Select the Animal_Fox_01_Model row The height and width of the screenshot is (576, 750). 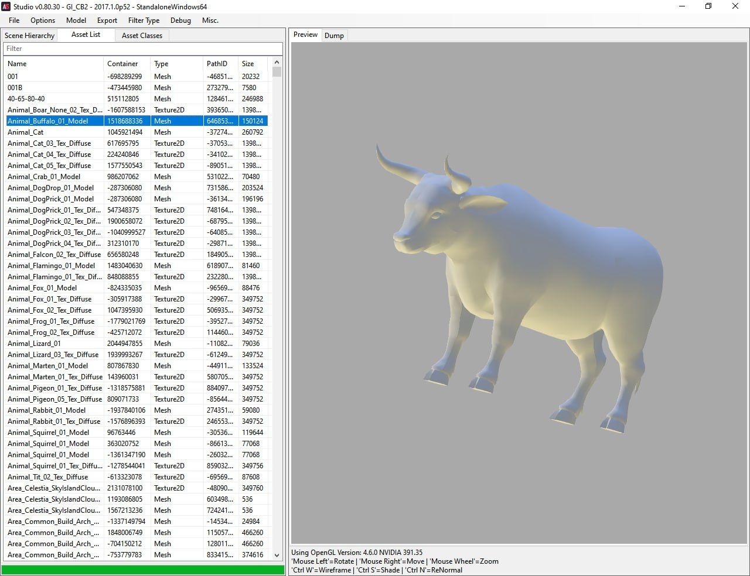tap(137, 288)
